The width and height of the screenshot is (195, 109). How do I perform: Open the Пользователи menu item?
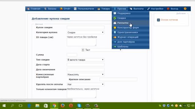(x=84, y=9)
